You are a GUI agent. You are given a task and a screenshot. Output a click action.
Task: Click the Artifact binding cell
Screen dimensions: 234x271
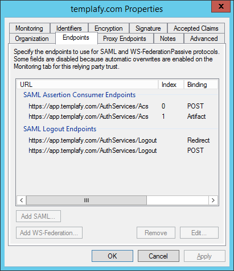[x=196, y=116]
